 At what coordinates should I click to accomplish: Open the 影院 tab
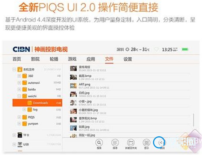[35, 59]
